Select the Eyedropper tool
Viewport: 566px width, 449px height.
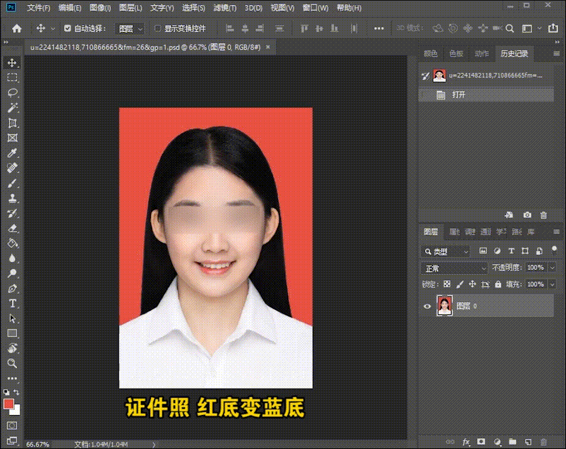tap(12, 153)
